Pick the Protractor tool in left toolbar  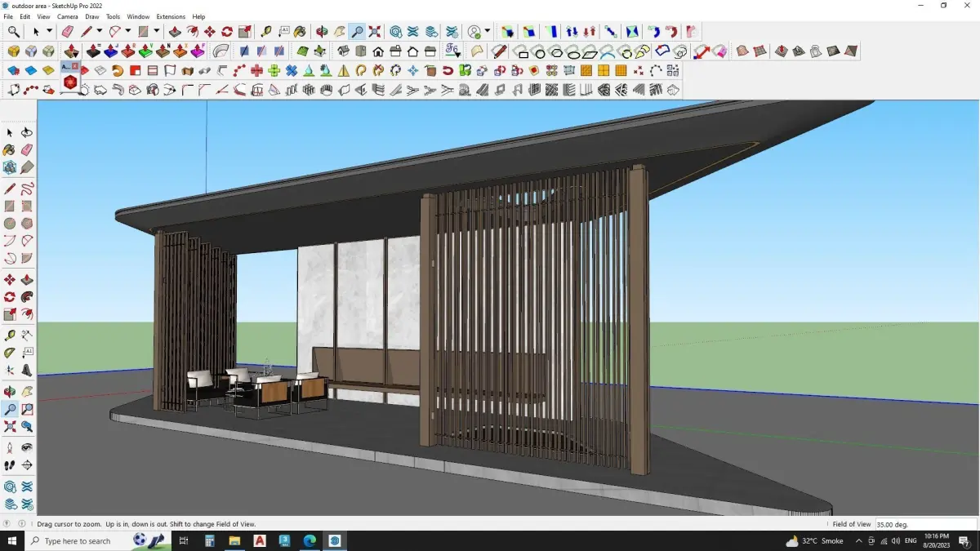[x=10, y=353]
